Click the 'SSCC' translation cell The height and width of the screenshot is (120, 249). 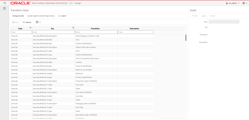(x=96, y=39)
